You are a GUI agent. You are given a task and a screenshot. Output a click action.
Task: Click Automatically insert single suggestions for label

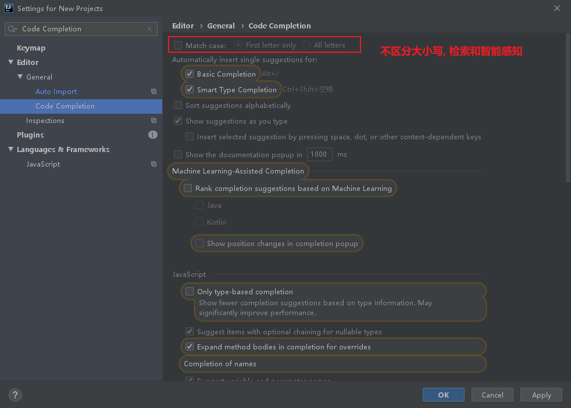(245, 60)
